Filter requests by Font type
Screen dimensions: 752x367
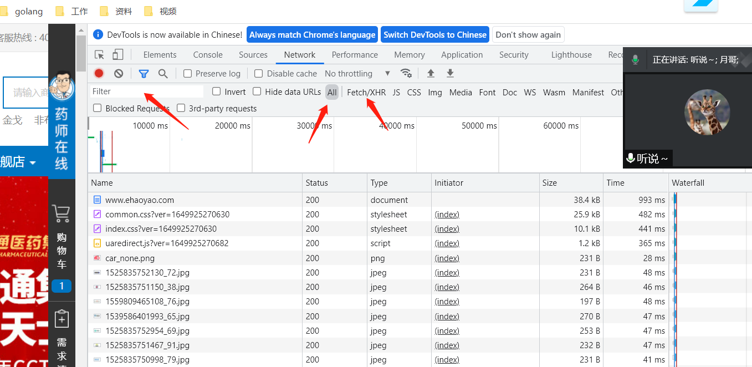(x=487, y=92)
